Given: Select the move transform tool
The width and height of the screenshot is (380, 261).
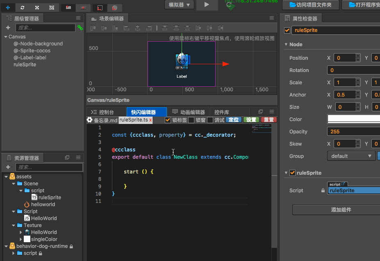Looking at the screenshot, I should pos(8,8).
